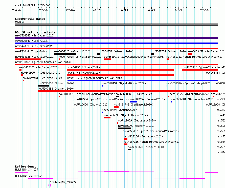
Task: Select nsv5864835 (Almarri2020) label
Action: point(134,94)
